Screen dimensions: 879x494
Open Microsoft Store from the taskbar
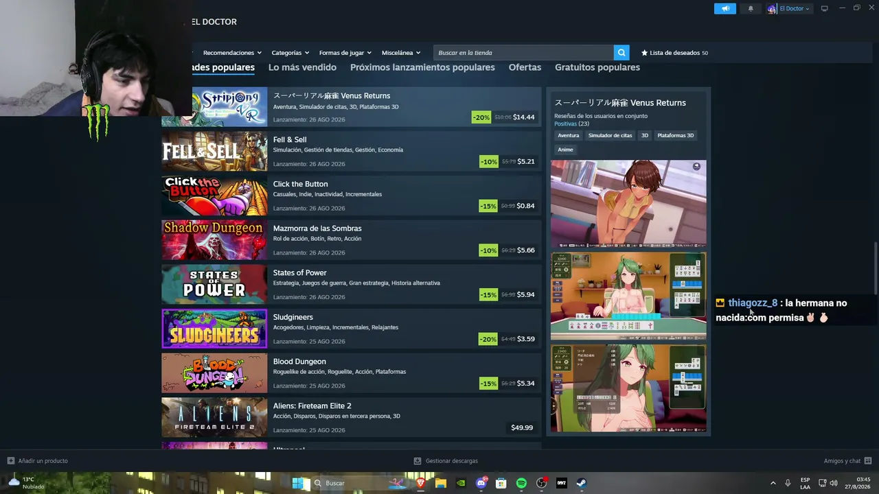click(501, 483)
